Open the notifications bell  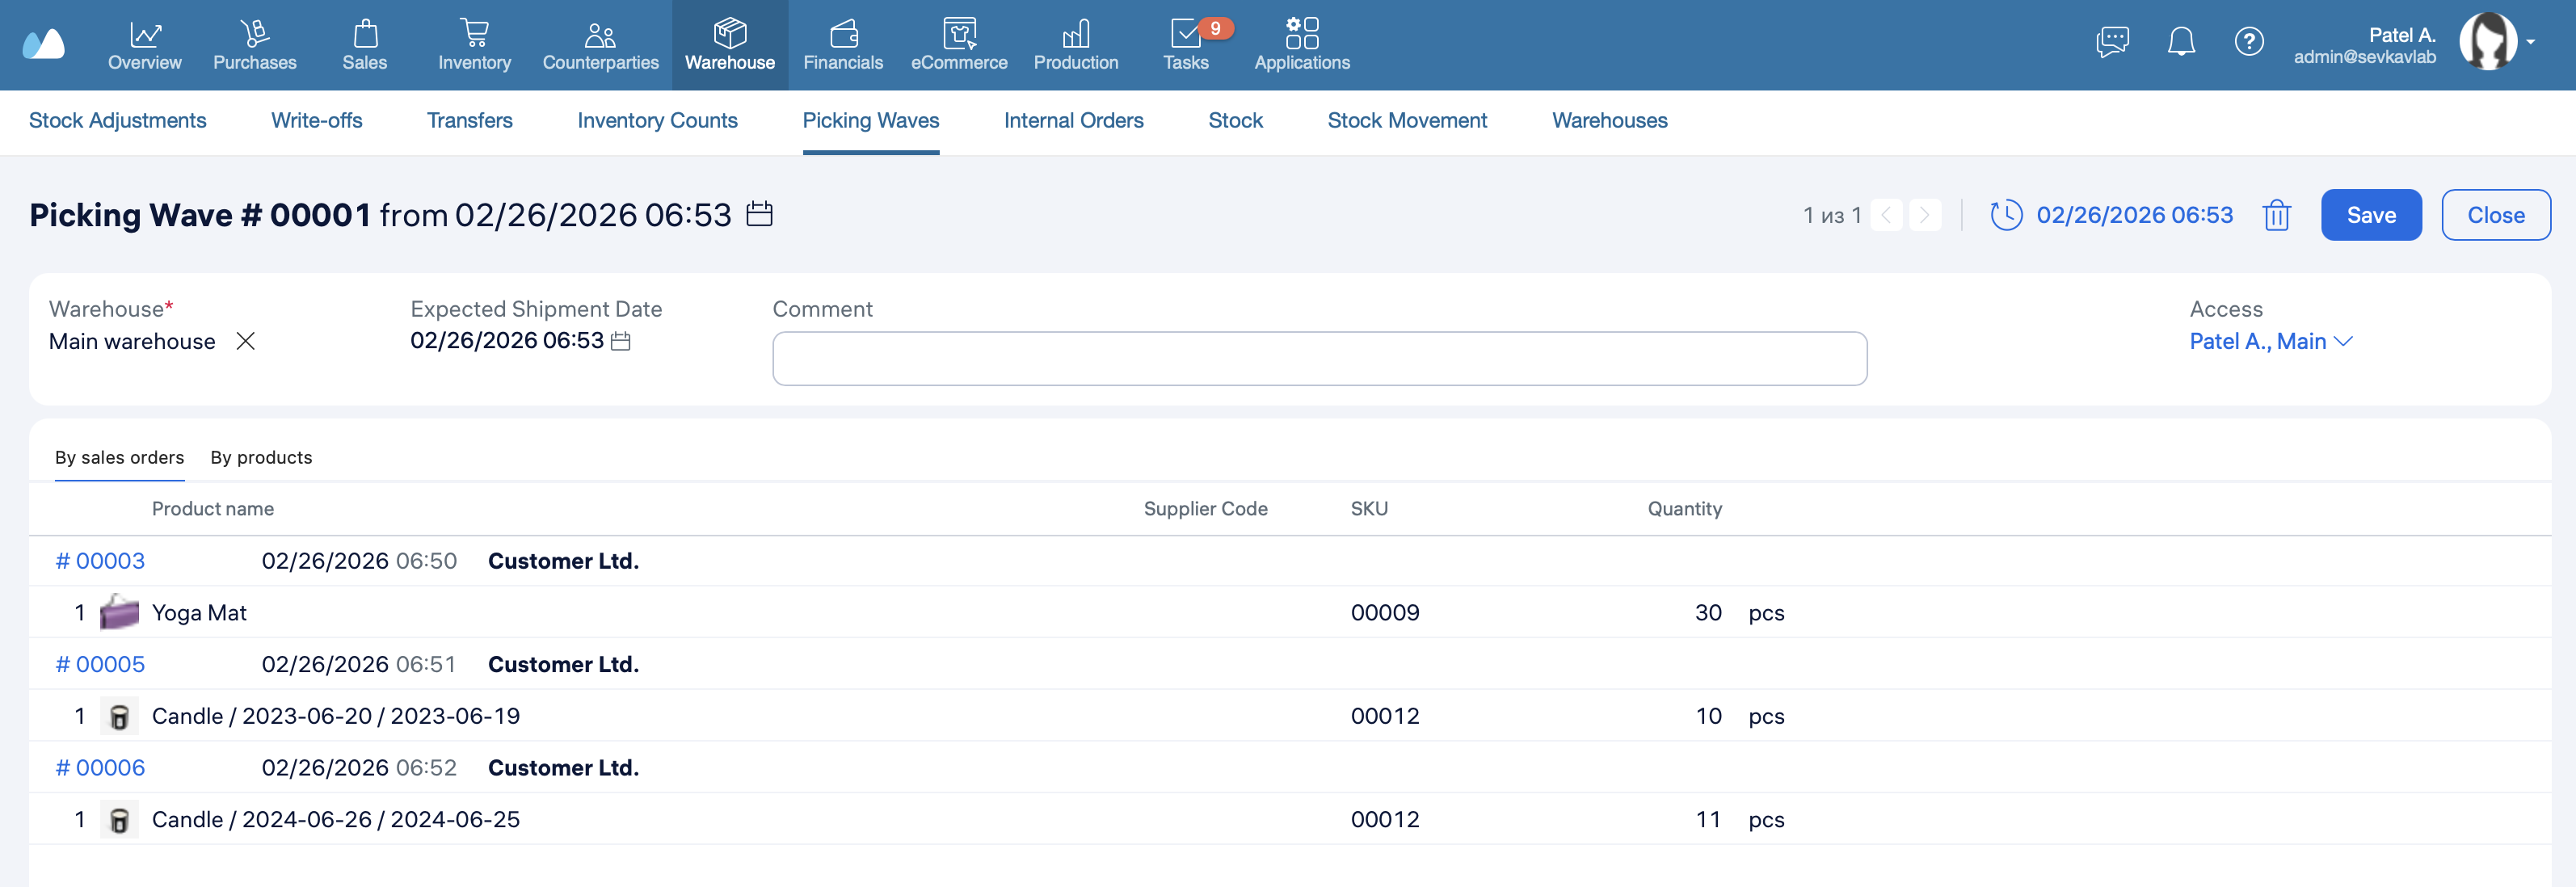click(2181, 42)
